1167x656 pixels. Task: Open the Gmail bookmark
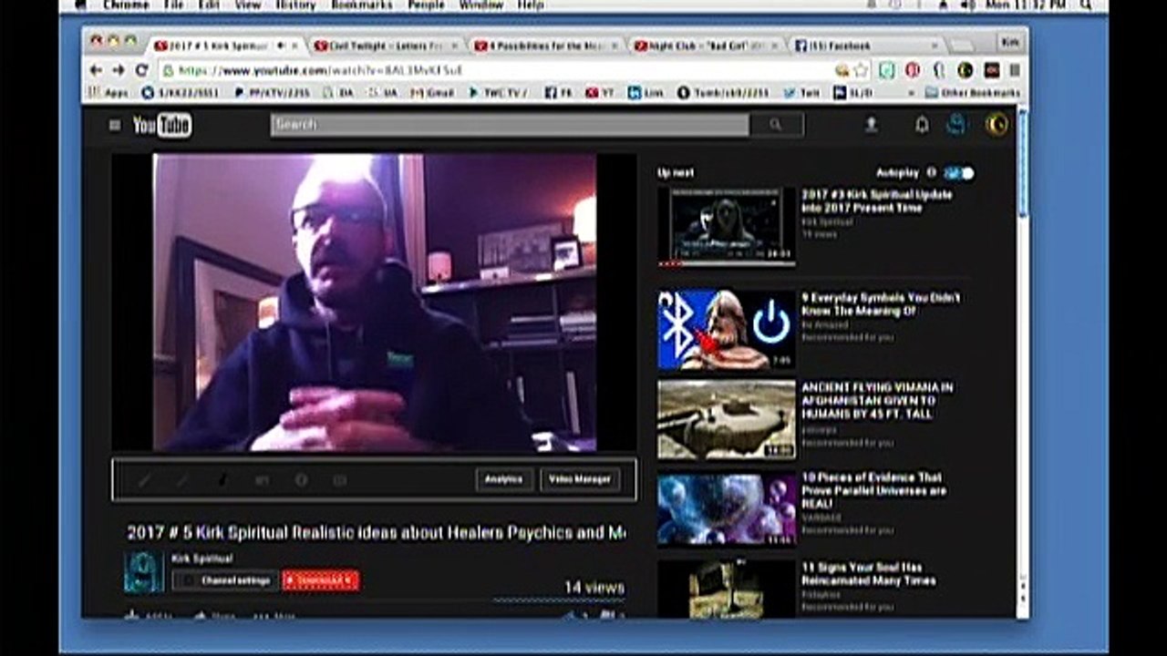click(x=431, y=93)
